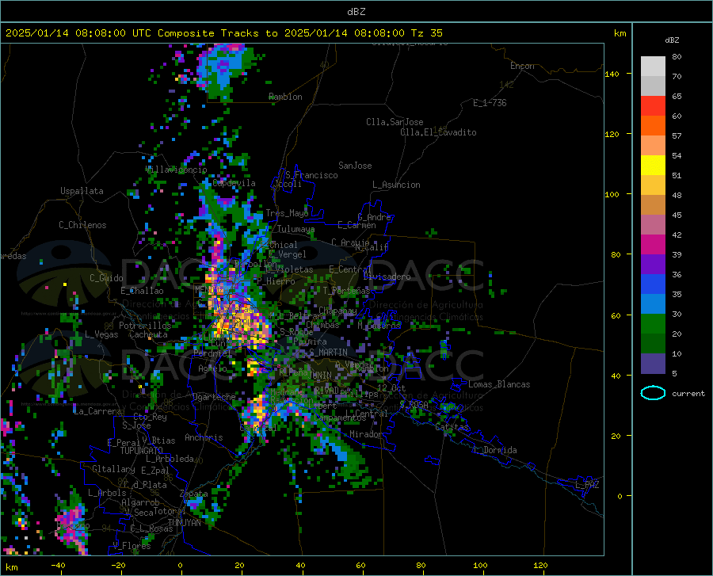This screenshot has height=576, width=713.
Task: Click the Capdevila place label
Action: tap(234, 183)
